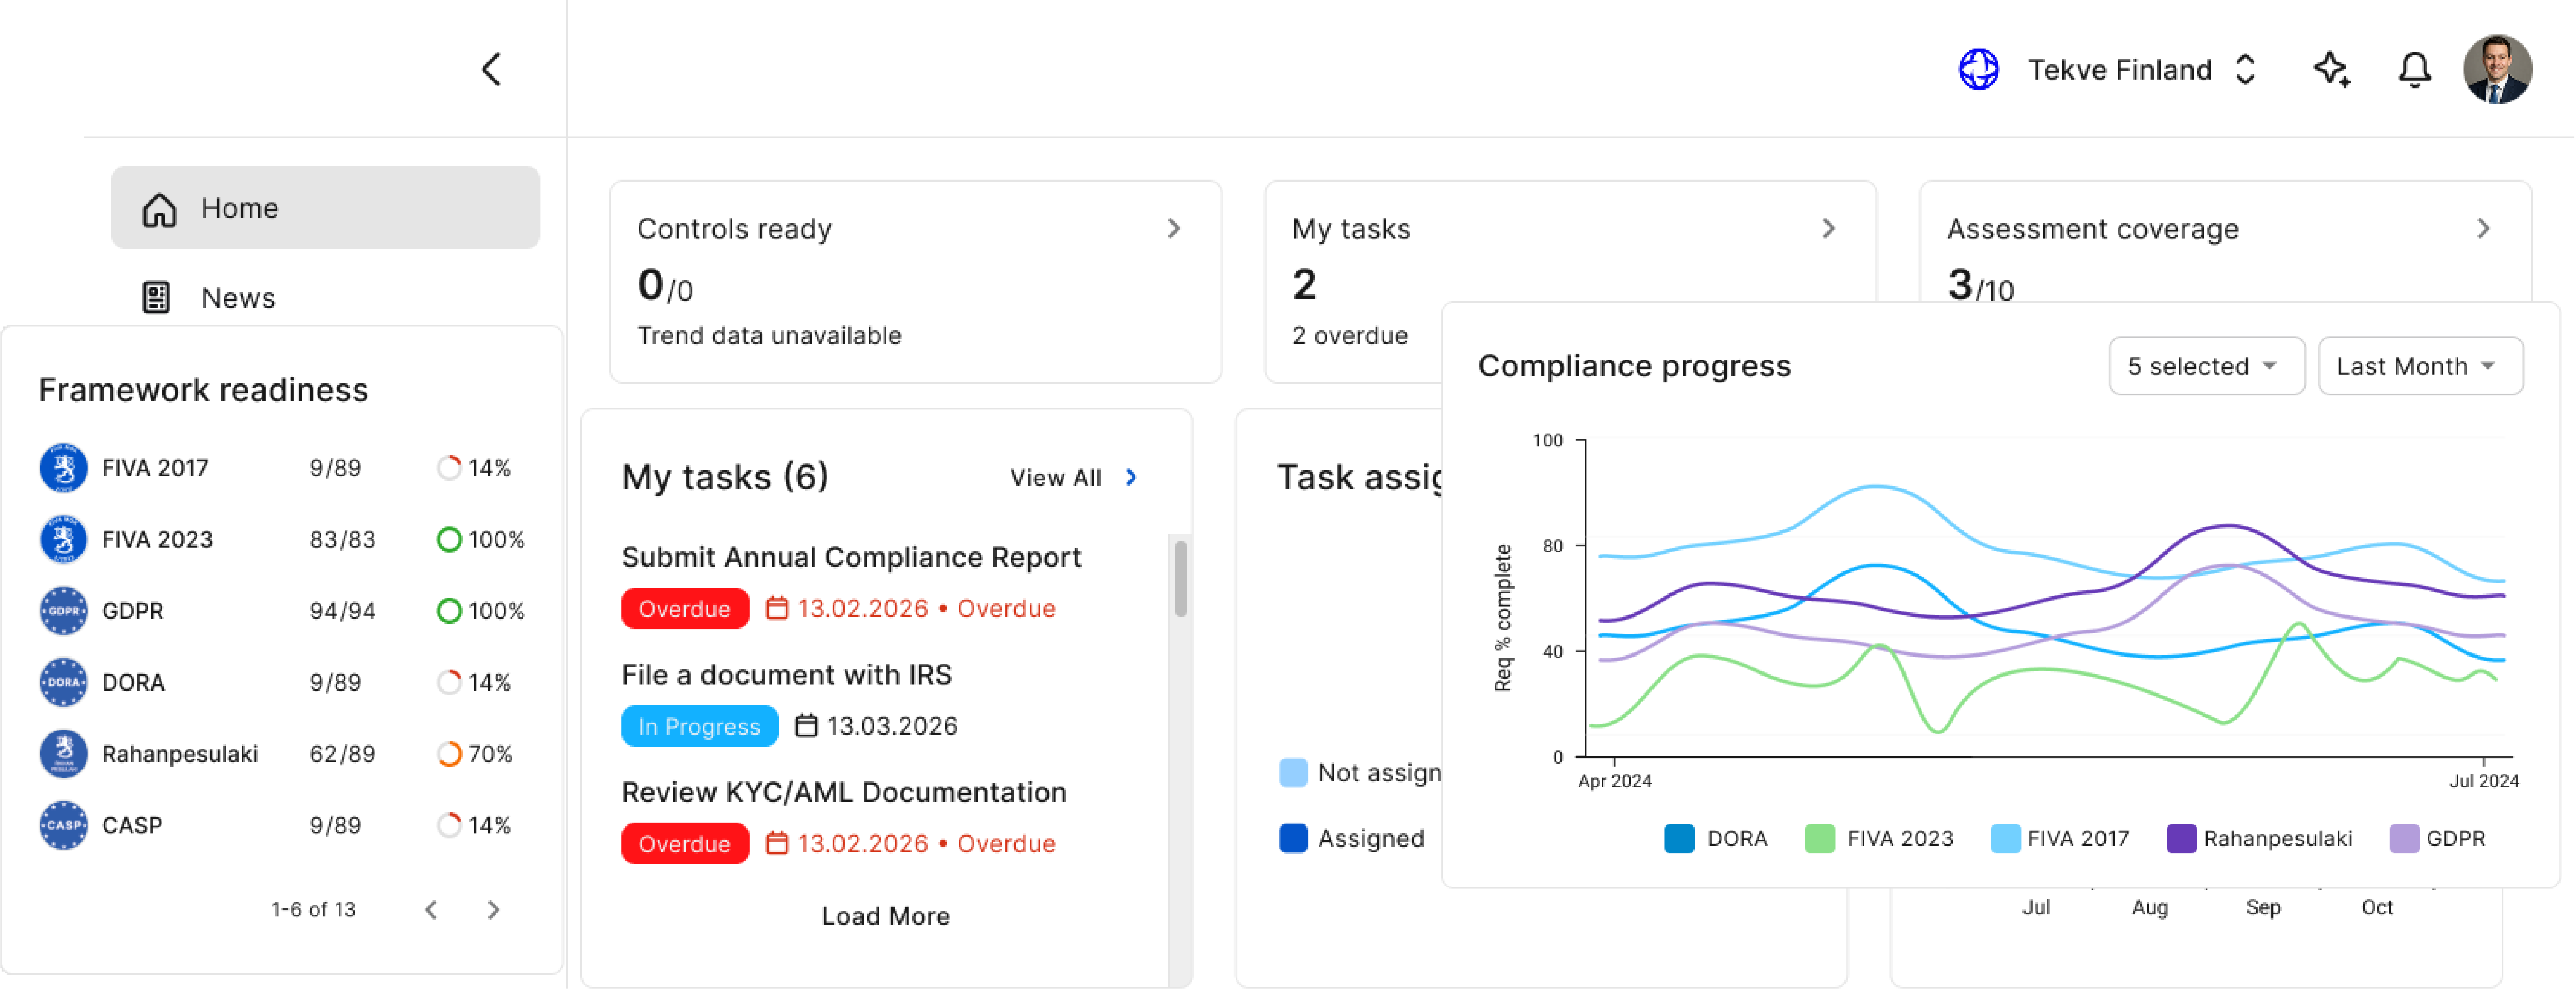Click CASP 14% progress ring
The width and height of the screenshot is (2576, 989).
click(x=449, y=825)
